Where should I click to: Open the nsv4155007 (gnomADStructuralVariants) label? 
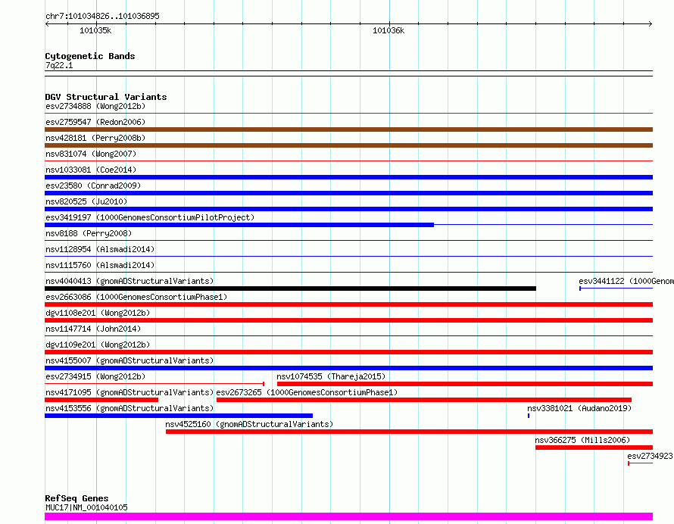129,360
